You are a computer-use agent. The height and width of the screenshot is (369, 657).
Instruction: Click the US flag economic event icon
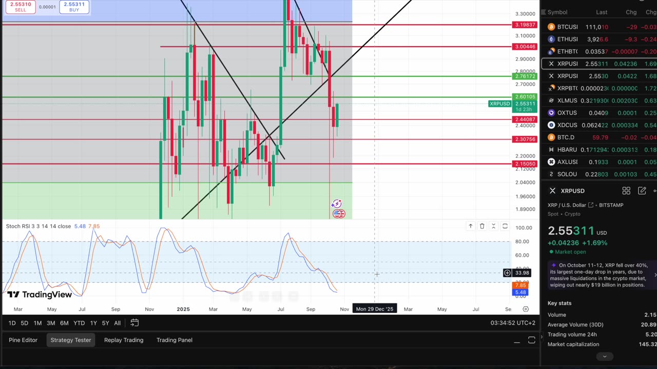click(x=339, y=214)
